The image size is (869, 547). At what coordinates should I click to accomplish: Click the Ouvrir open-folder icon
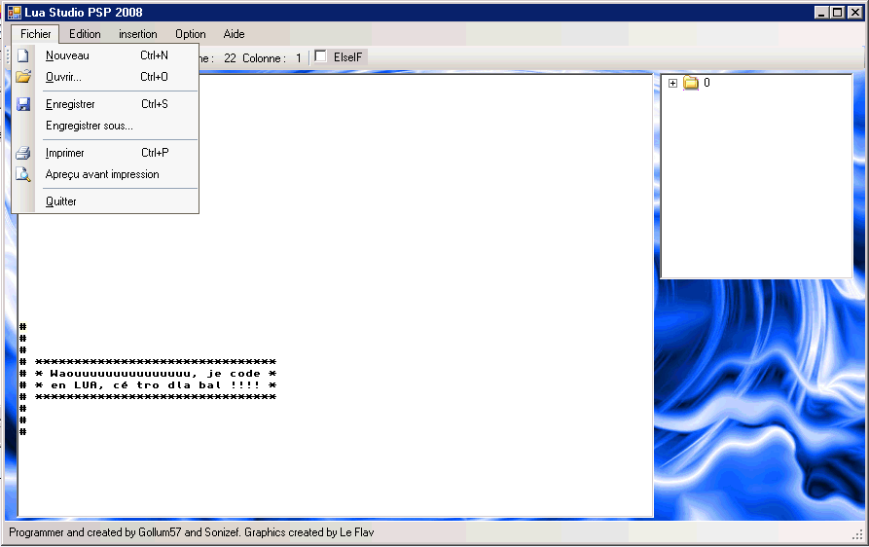pos(23,77)
